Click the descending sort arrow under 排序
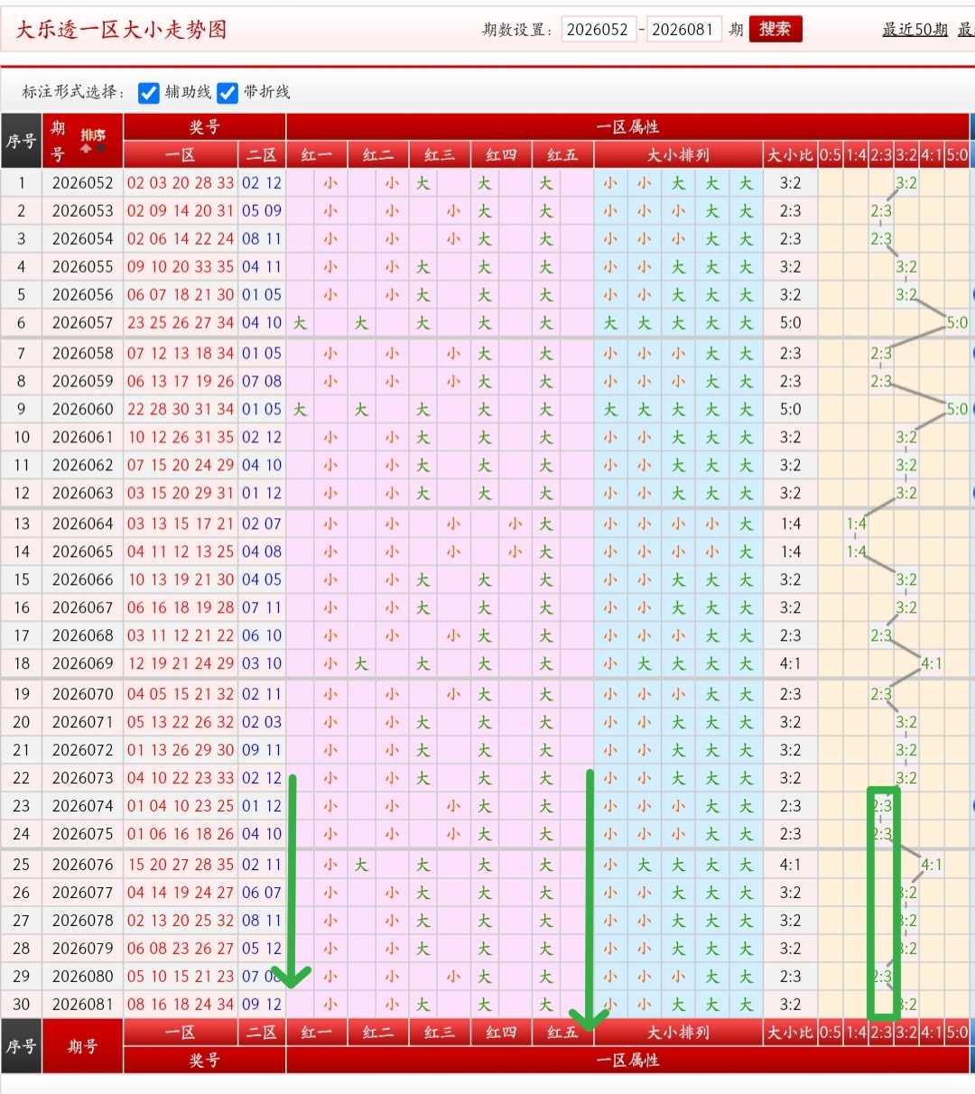 pyautogui.click(x=100, y=148)
